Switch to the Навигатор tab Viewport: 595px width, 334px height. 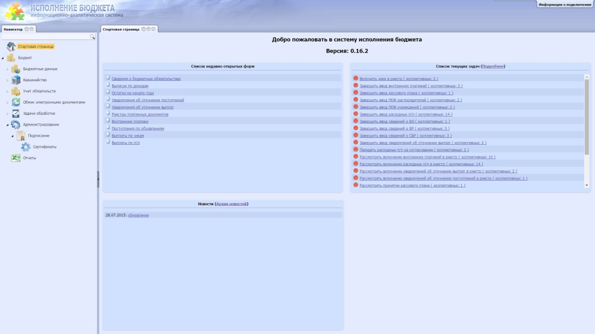13,29
